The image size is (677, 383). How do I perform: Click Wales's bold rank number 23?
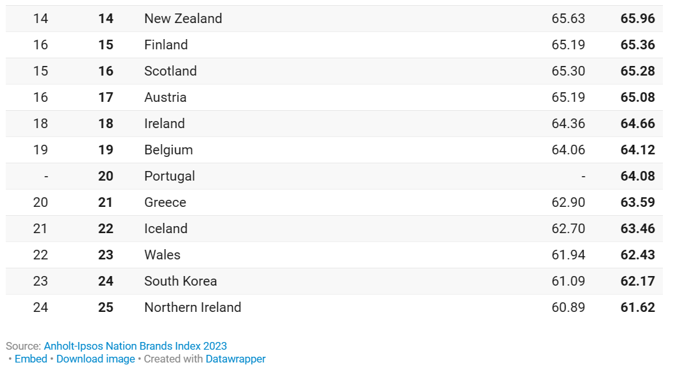[x=106, y=255]
